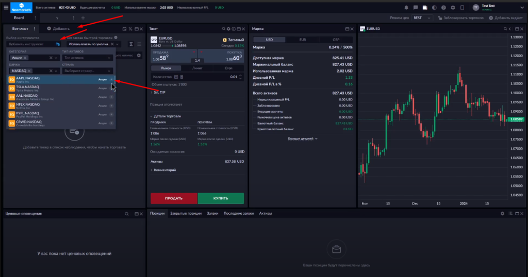Open the notifications bell icon
528x277 pixels.
coord(406,7)
